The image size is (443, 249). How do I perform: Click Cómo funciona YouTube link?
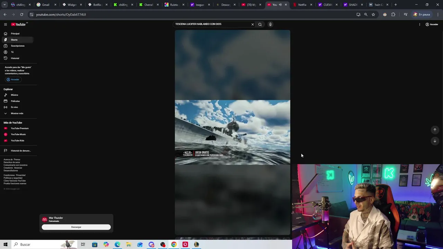coord(15,181)
